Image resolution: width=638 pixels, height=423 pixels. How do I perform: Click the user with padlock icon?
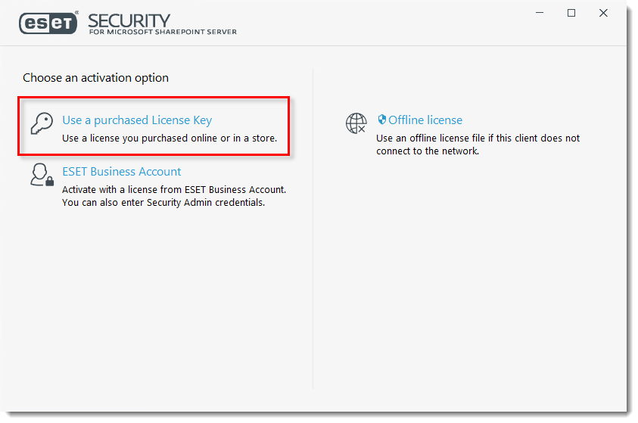[x=42, y=175]
